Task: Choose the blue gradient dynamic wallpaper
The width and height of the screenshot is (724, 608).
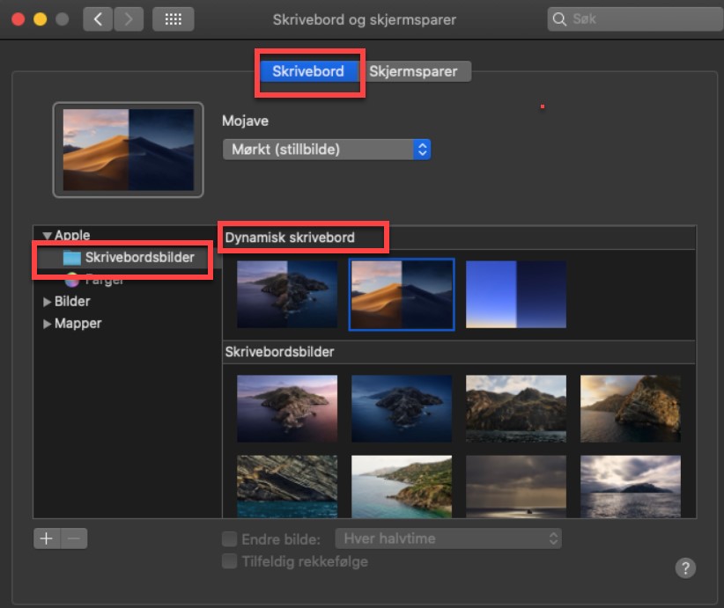Action: click(x=516, y=294)
